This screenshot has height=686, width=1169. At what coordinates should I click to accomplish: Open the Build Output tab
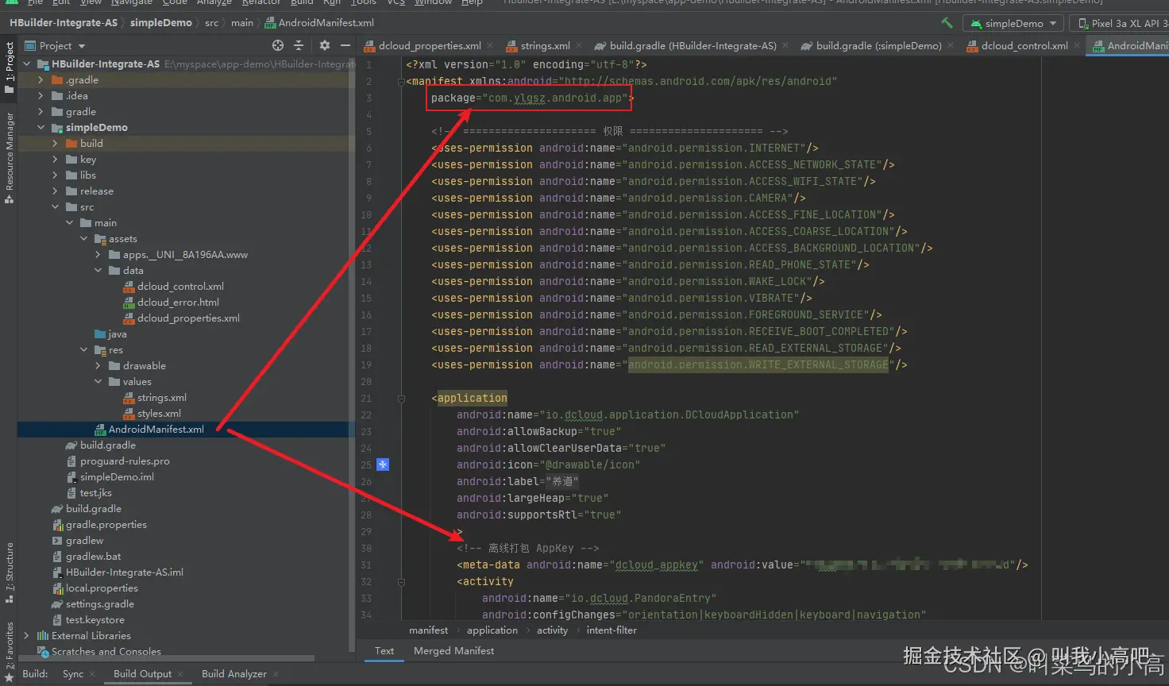(x=142, y=674)
